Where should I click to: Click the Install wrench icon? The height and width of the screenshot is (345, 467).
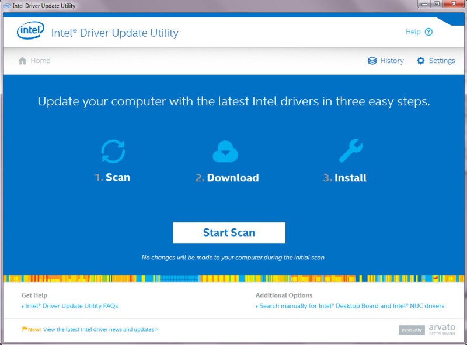click(350, 152)
